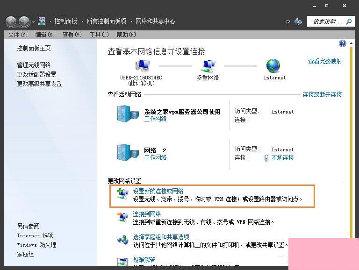The width and height of the screenshot is (359, 270).
Task: Go to 控制面板主页 in sidebar
Action: 34,48
